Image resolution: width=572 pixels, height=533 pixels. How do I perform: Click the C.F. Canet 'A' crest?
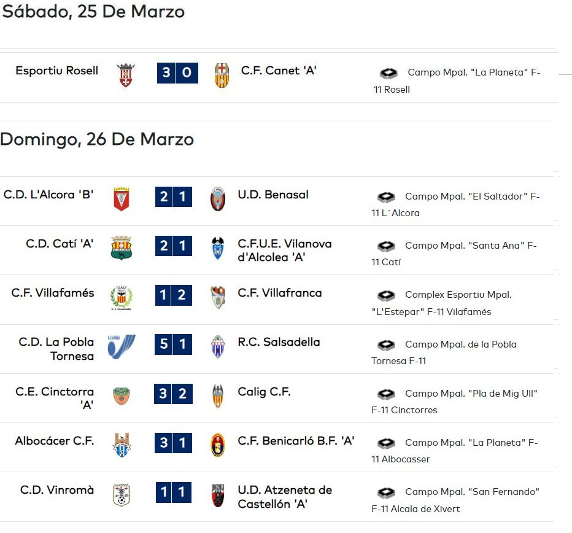click(222, 75)
